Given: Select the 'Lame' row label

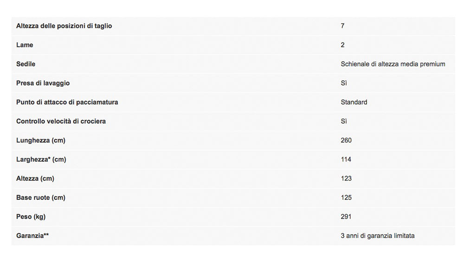Looking at the screenshot, I should click(25, 45).
